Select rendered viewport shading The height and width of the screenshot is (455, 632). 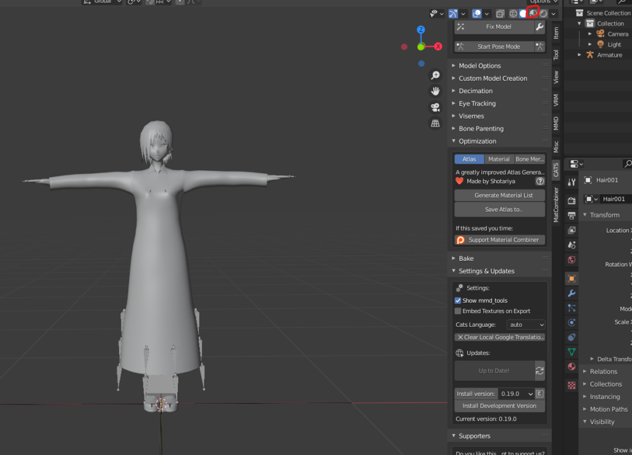543,14
